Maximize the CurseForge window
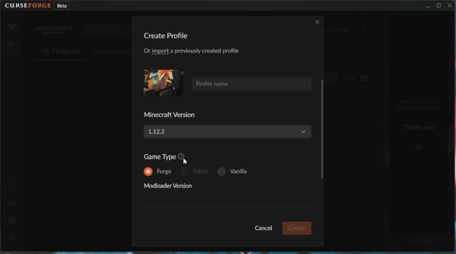The height and width of the screenshot is (254, 456). (439, 5)
